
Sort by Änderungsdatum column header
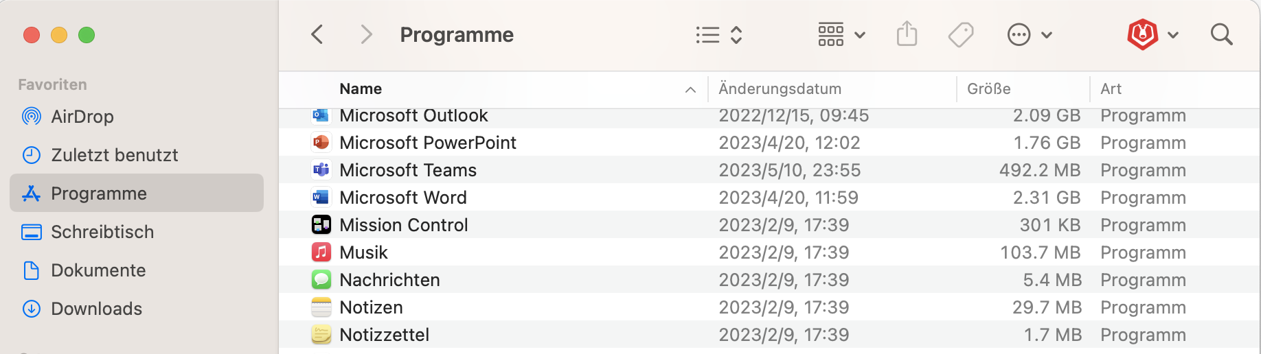pyautogui.click(x=780, y=89)
